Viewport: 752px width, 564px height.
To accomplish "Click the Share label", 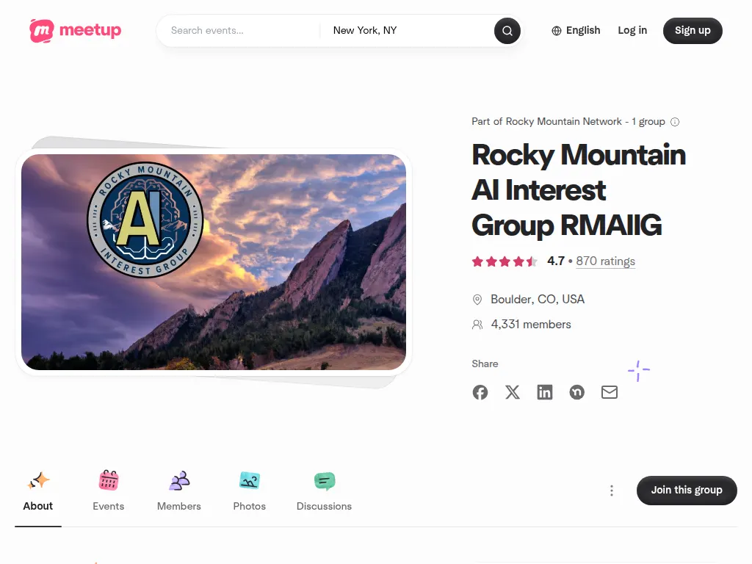I will tap(485, 364).
